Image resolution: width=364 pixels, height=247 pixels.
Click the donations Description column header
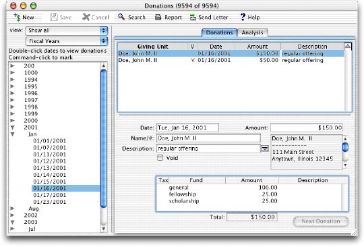tap(312, 47)
